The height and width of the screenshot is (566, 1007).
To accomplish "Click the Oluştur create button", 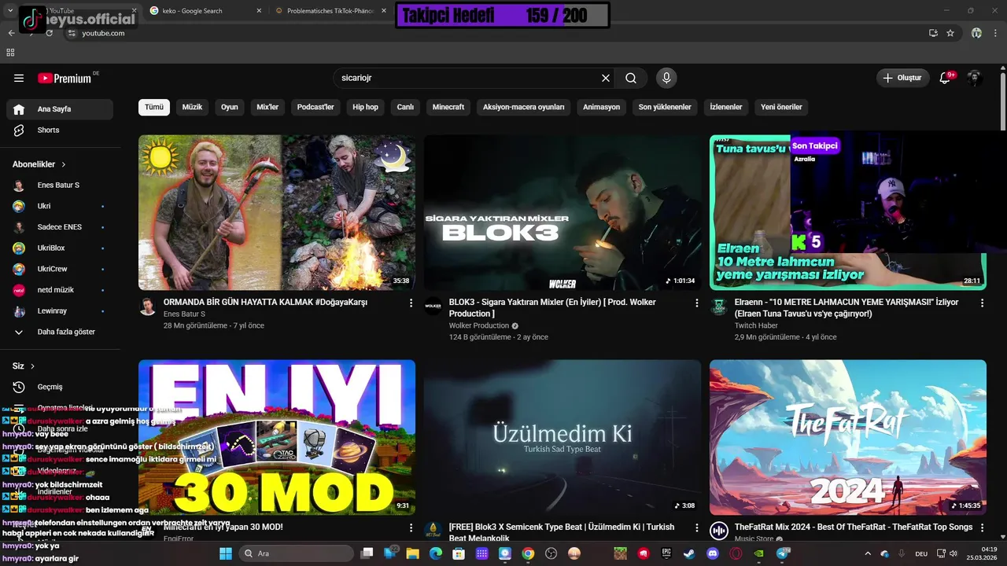I will click(902, 78).
